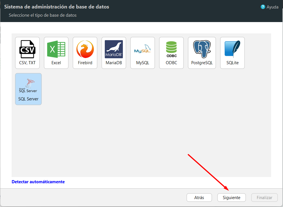This screenshot has height=207, width=283.
Task: Continue with the Siguiente button
Action: pos(231,198)
